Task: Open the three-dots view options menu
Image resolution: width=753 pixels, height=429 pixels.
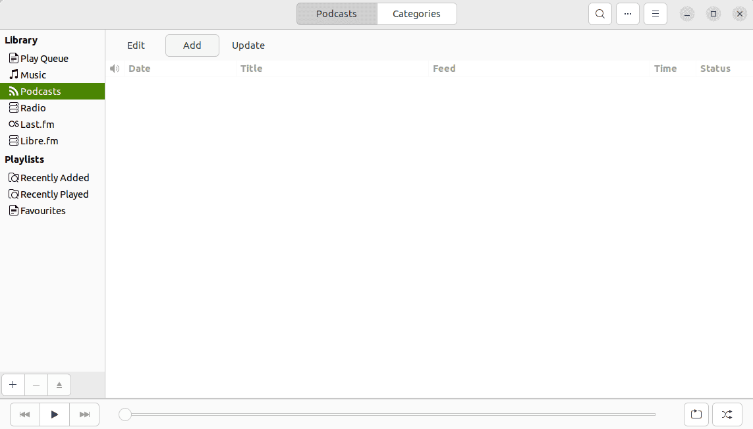Action: (x=628, y=14)
